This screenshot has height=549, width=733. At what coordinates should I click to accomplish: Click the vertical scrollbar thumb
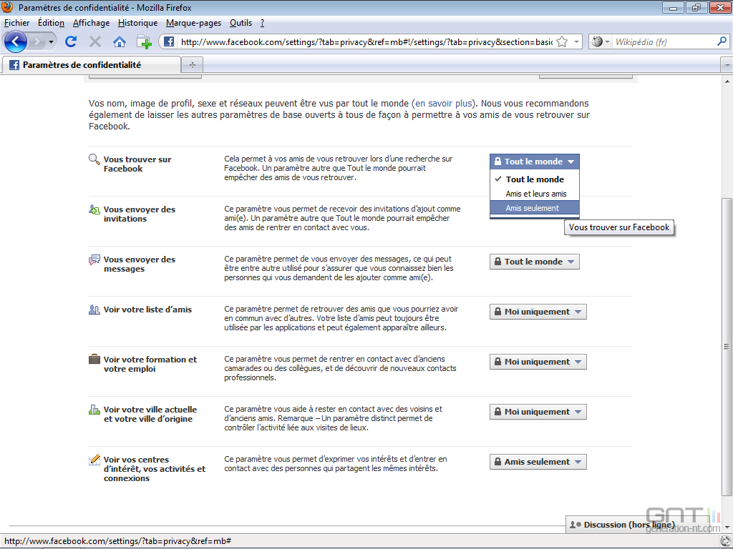pos(727,347)
